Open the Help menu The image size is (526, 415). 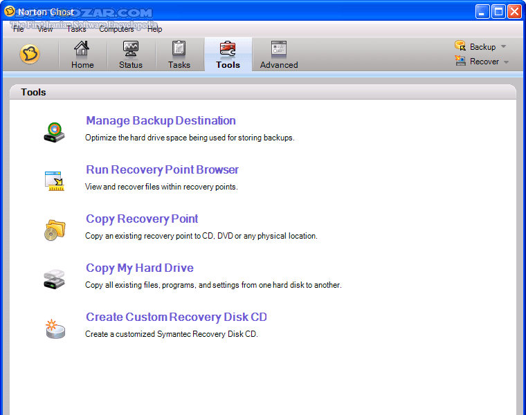pyautogui.click(x=155, y=29)
